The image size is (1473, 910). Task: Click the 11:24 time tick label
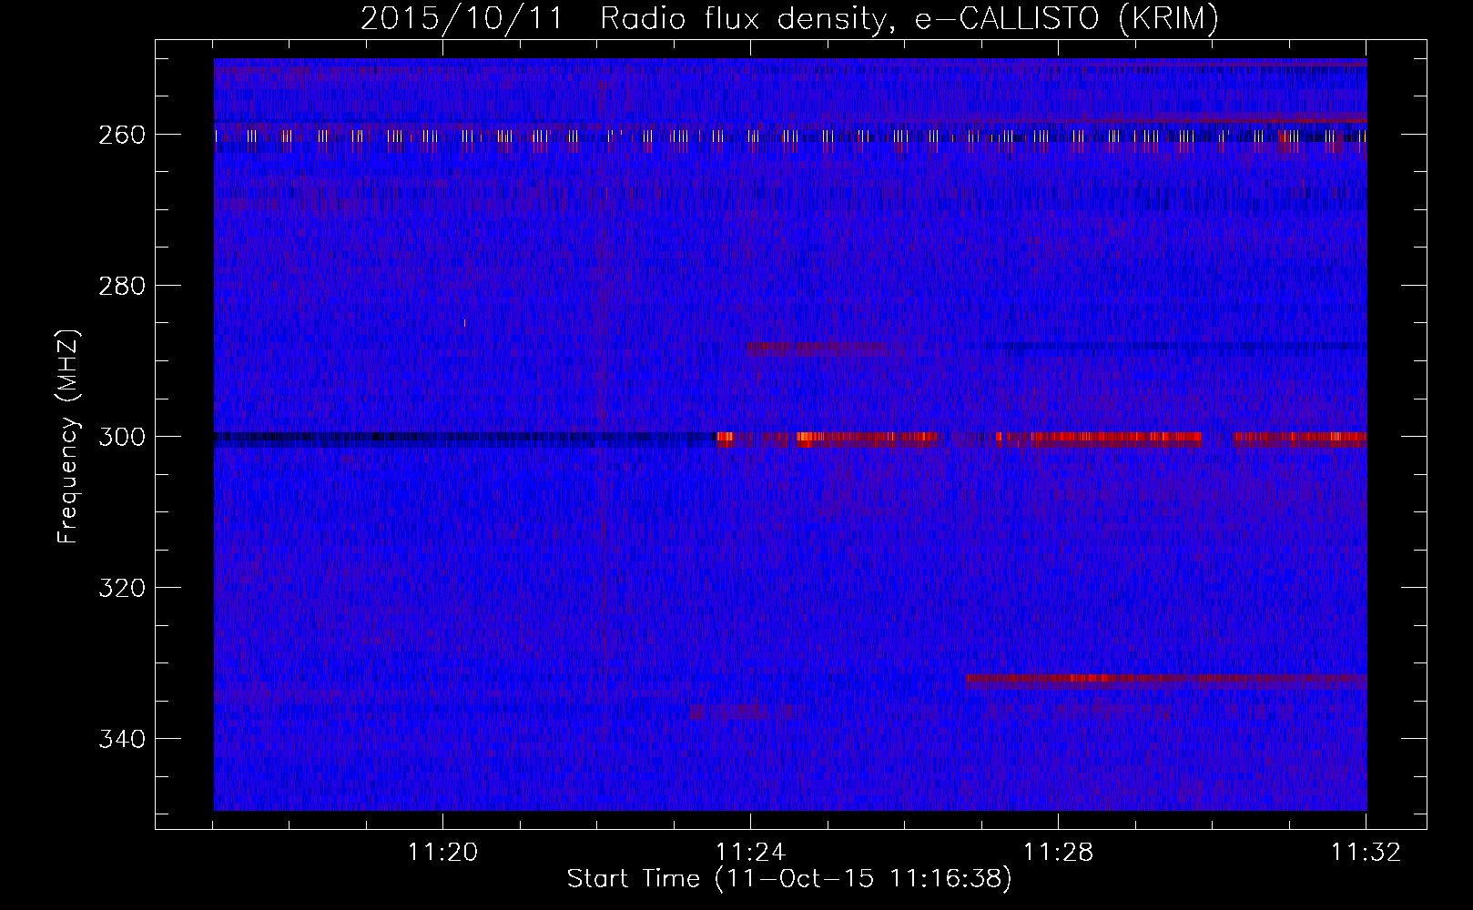click(750, 853)
